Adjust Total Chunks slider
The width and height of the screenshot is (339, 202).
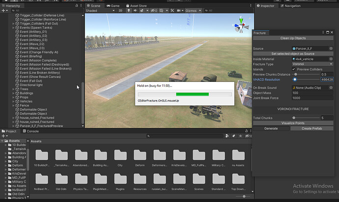point(306,118)
